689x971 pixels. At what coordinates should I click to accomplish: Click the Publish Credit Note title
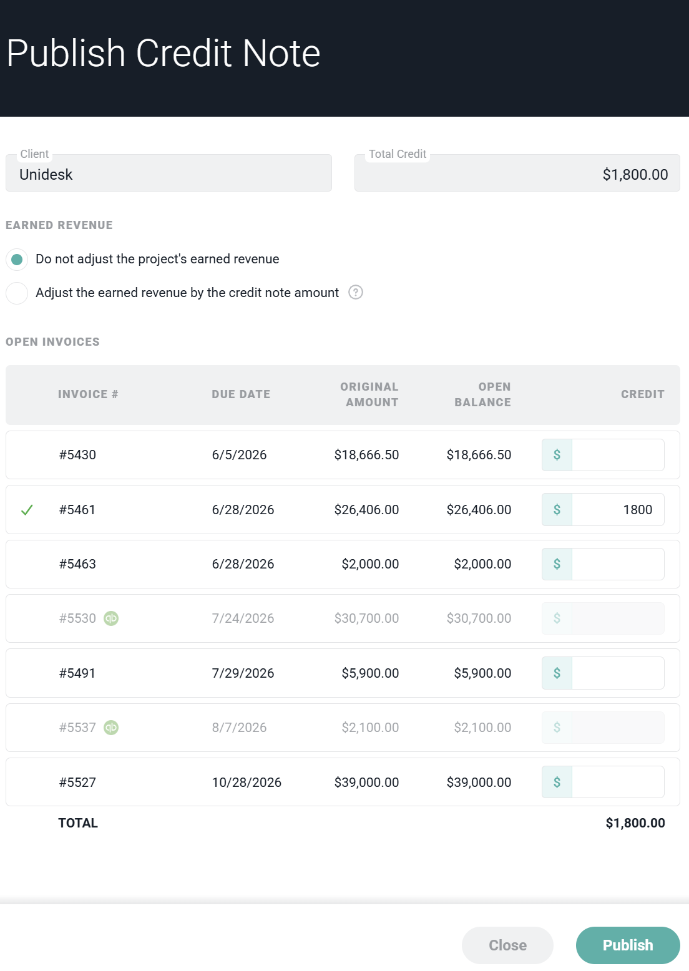click(164, 53)
